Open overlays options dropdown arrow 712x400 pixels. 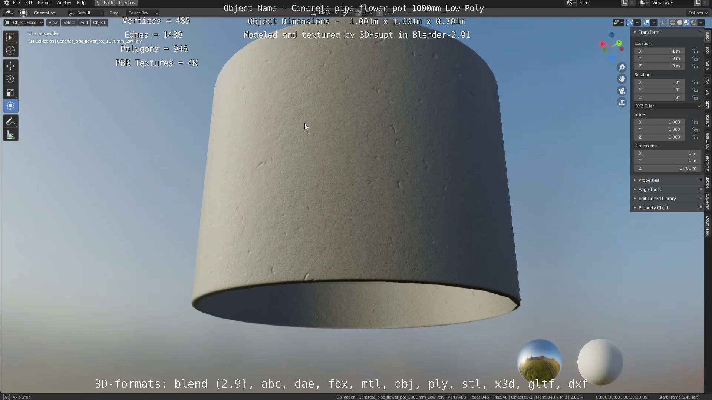tap(654, 23)
